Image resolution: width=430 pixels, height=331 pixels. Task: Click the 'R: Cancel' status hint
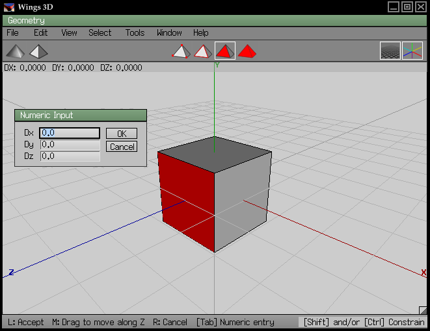(170, 323)
